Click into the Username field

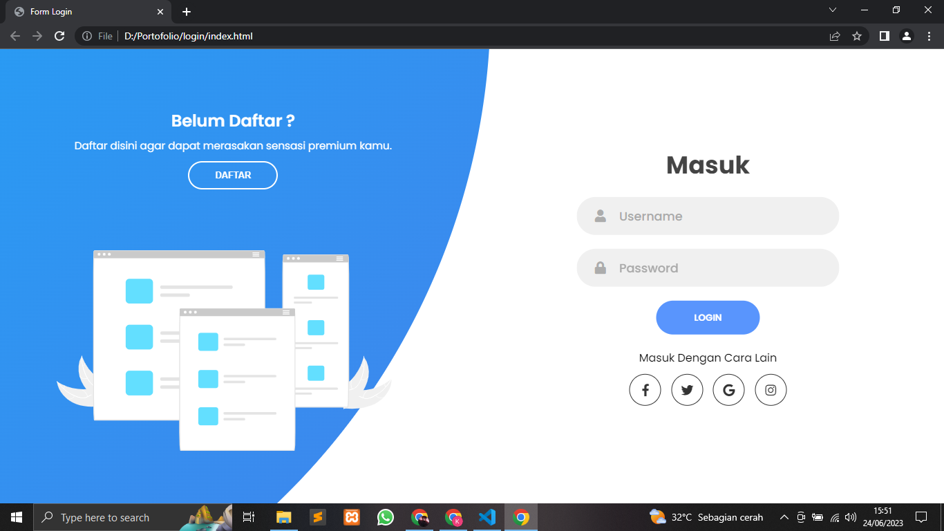719,216
